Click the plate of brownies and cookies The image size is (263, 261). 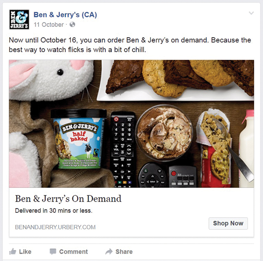pyautogui.click(x=176, y=80)
